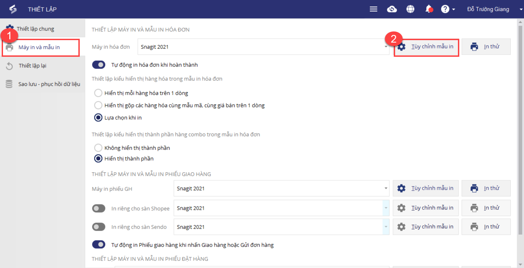The image size is (524, 268).
Task: Enable In riêng cho sàn Shopee switch
Action: pos(99,209)
